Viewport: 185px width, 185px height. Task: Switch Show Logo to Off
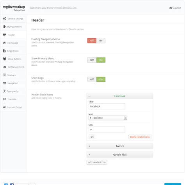pyautogui.click(x=92, y=79)
